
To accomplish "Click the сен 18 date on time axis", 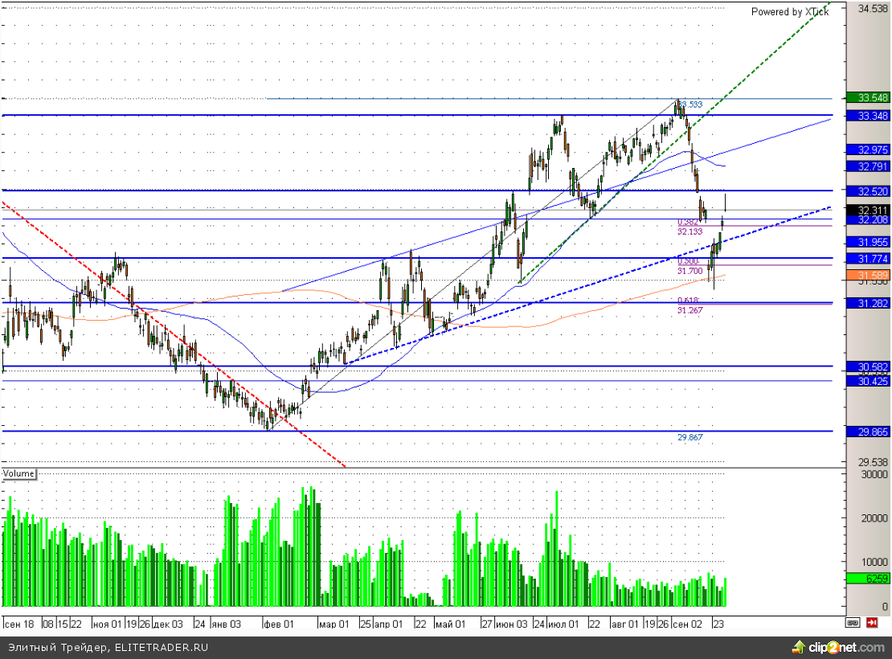I will coord(18,623).
